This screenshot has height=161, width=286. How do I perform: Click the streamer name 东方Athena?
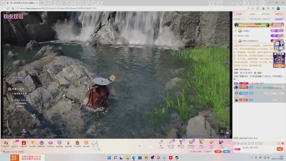(x=245, y=69)
